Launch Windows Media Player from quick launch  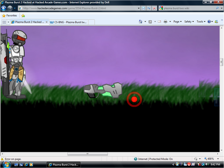(31, 165)
